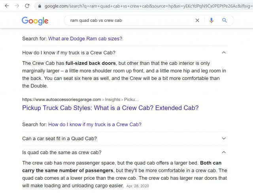253x194 pixels.
Task: Collapse chevron for Crew Cab truck question
Action: (224, 53)
